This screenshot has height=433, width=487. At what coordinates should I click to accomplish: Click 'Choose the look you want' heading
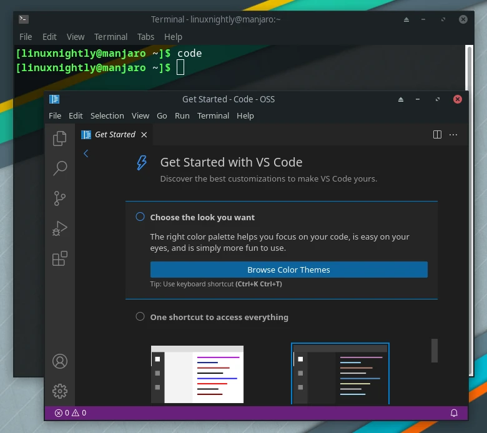pos(202,217)
